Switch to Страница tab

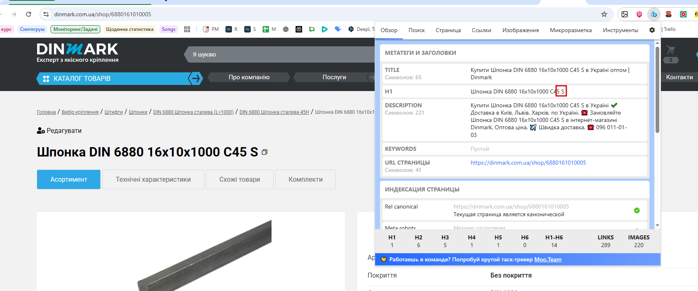pos(448,30)
